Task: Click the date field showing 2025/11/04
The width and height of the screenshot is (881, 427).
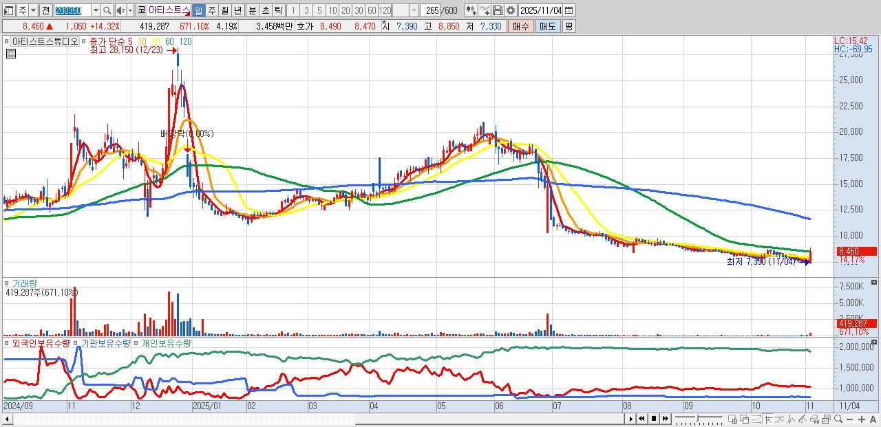Action: [x=541, y=10]
